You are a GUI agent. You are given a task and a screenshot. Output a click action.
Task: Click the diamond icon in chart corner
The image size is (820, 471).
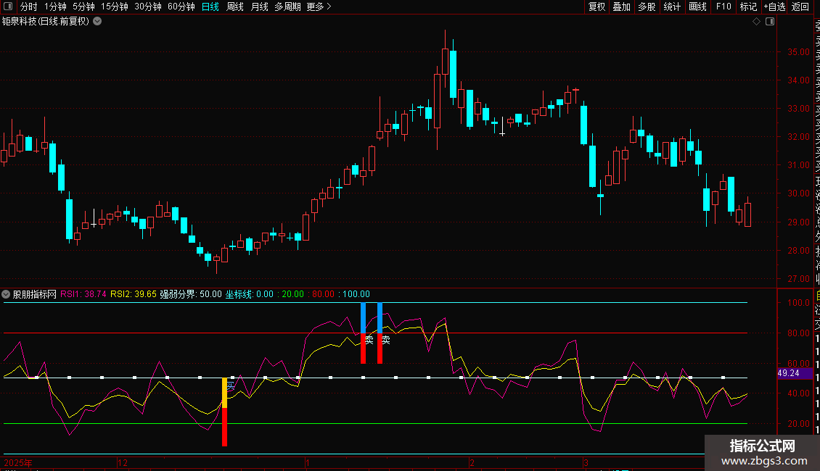pyautogui.click(x=756, y=22)
